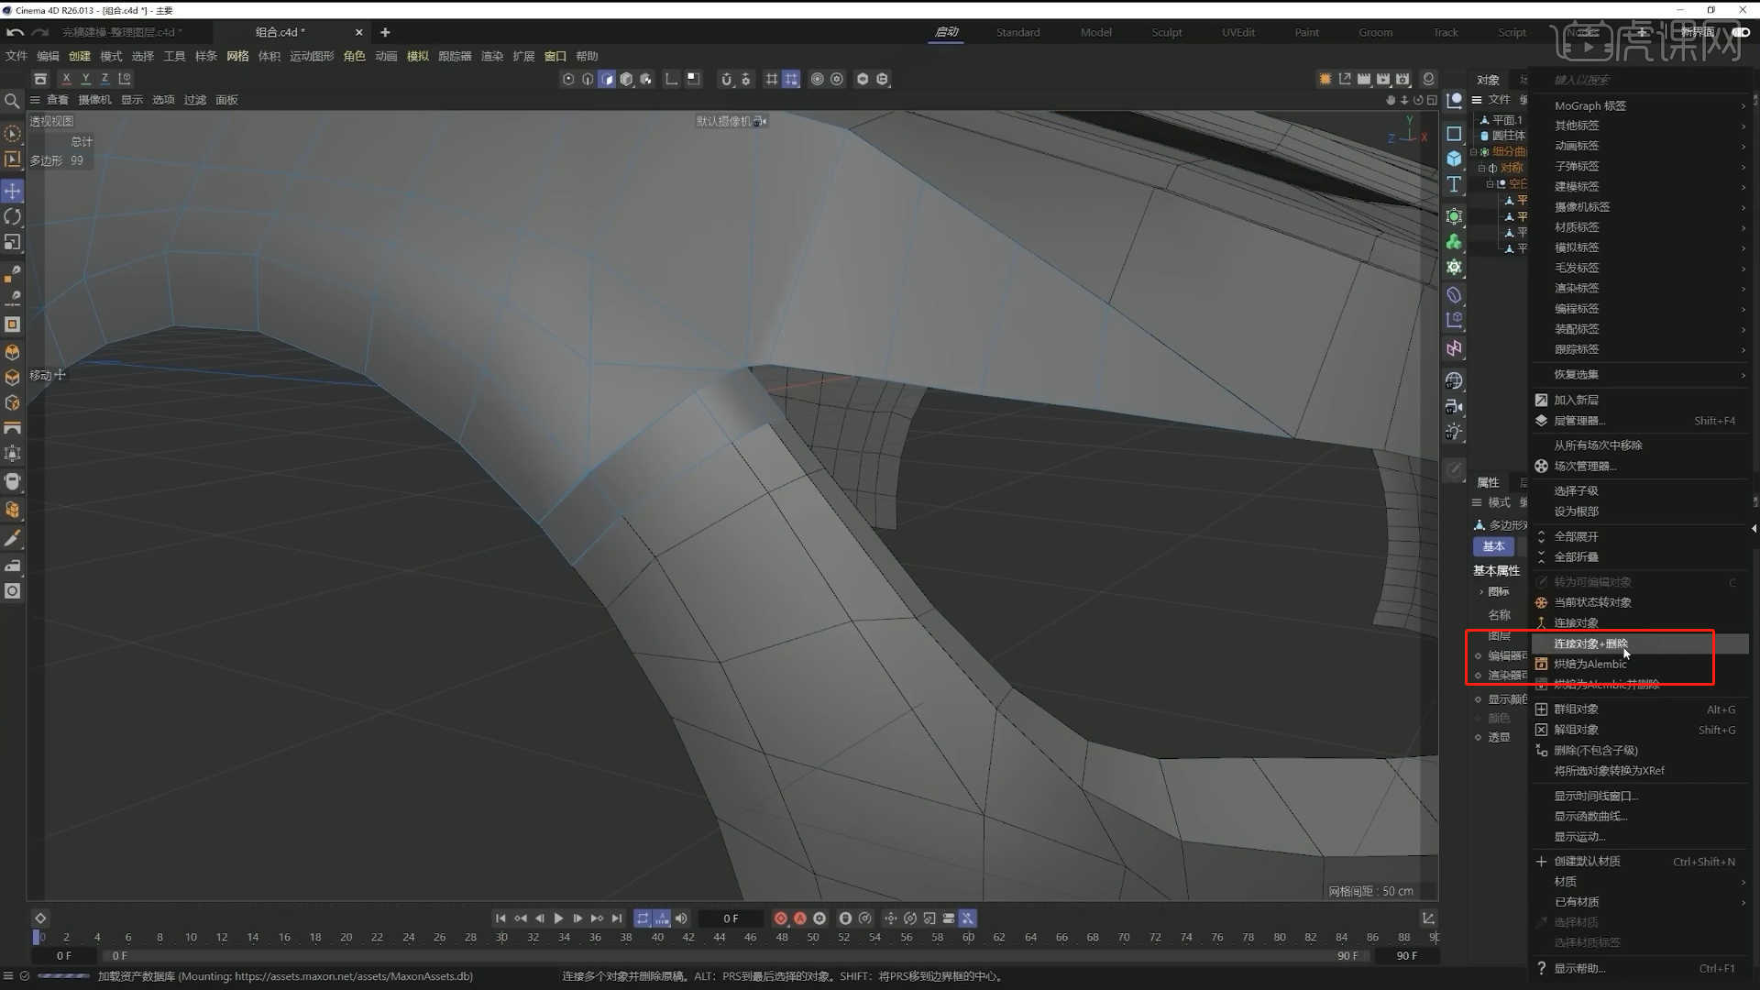Click the context menu search field
This screenshot has width=1760, height=990.
point(1641,80)
